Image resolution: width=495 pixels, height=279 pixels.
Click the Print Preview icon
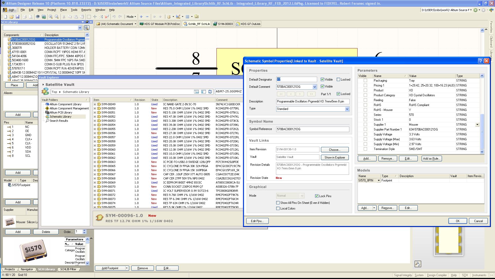pyautogui.click(x=31, y=17)
